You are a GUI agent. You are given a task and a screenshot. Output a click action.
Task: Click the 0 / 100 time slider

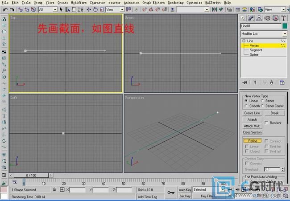point(31,175)
